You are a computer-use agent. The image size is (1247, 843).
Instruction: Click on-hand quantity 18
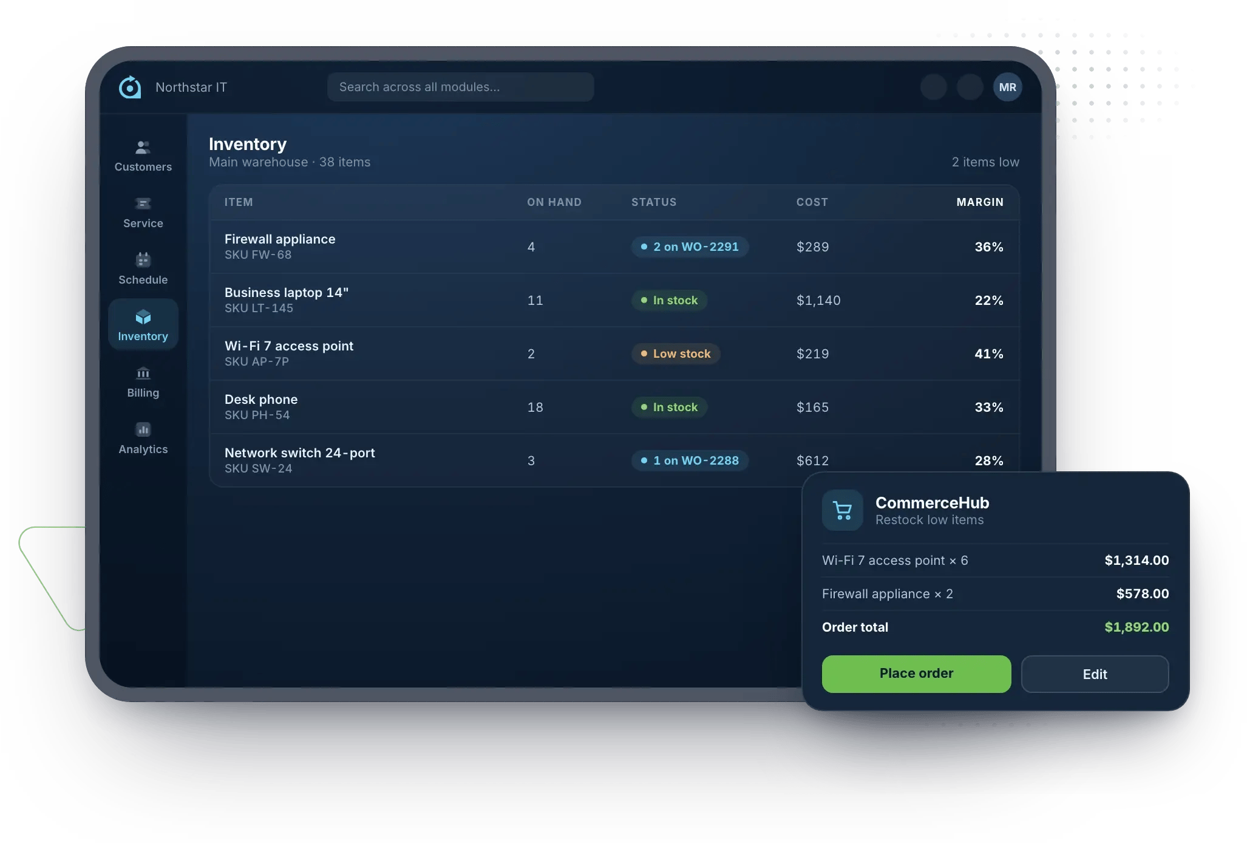[x=535, y=408]
